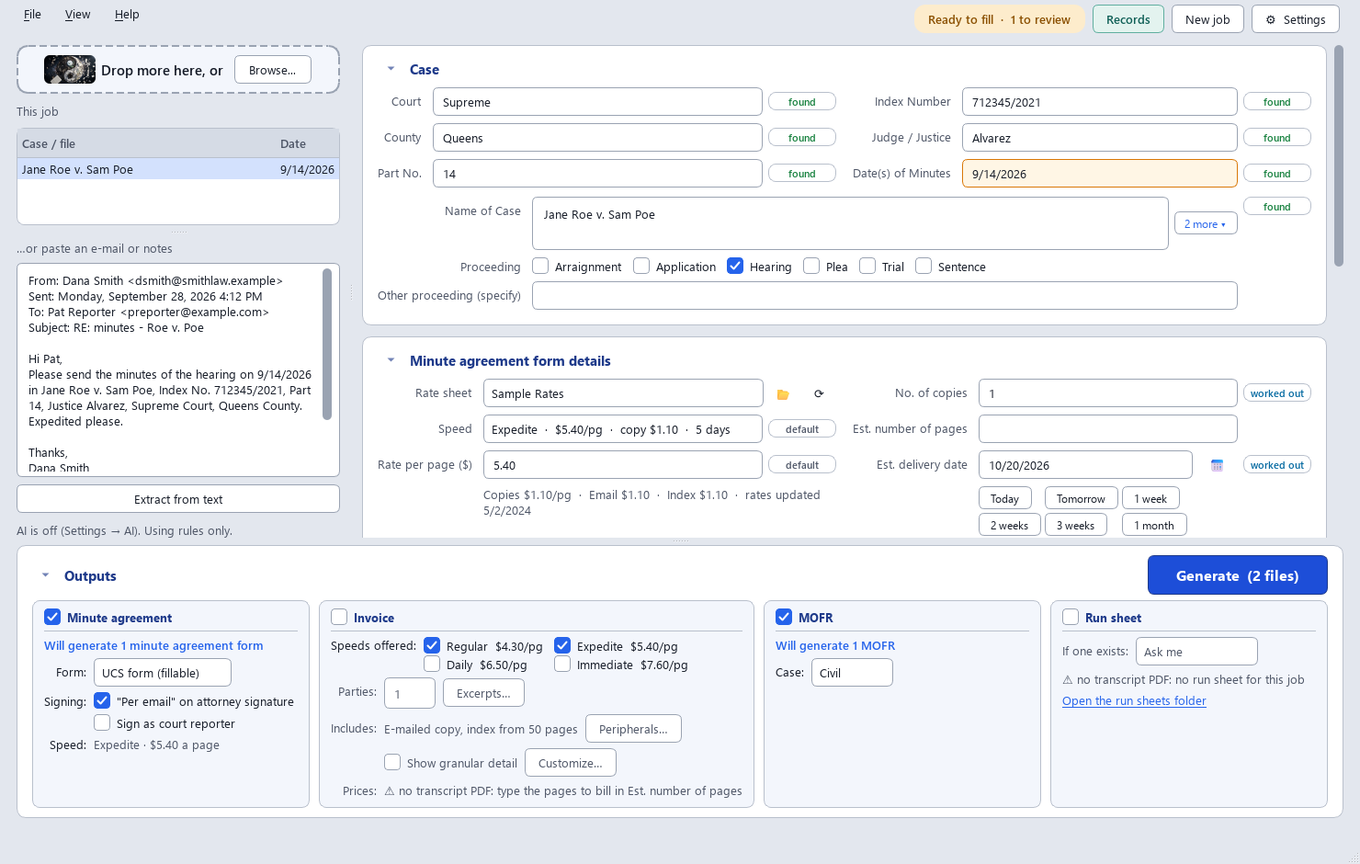This screenshot has width=1360, height=864.
Task: Uncheck the Hearing proceeding checkbox
Action: (x=735, y=267)
